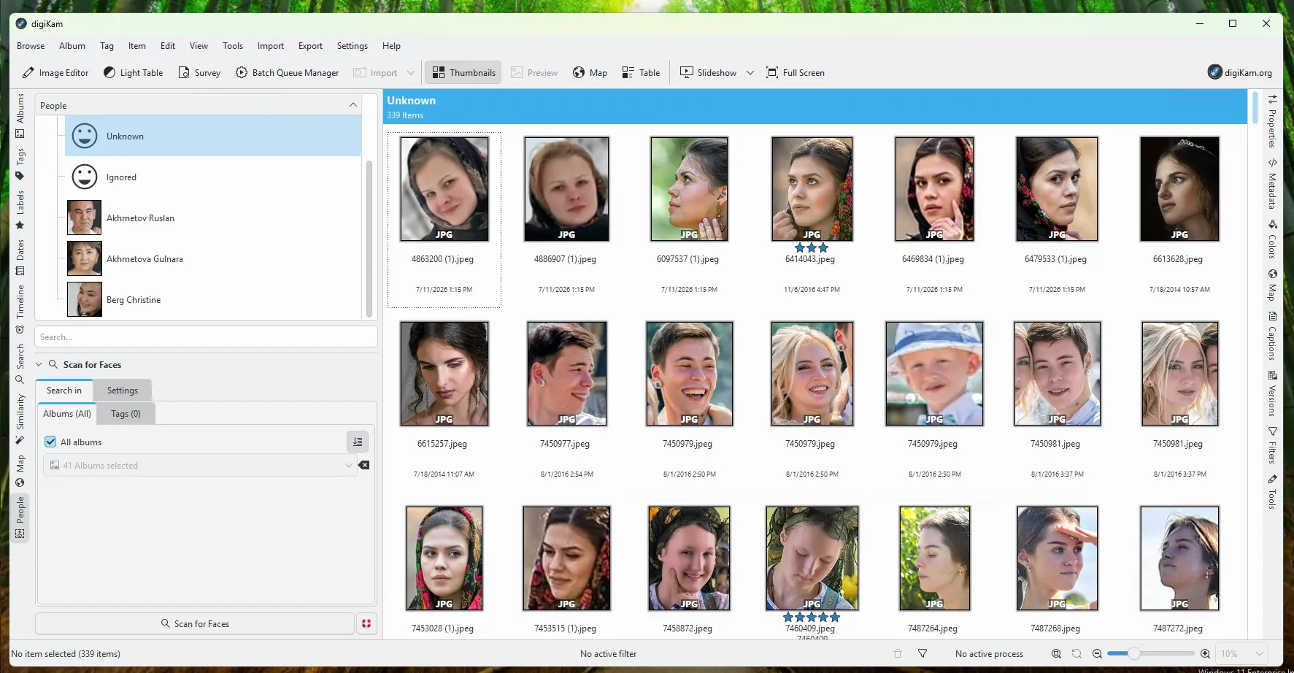The height and width of the screenshot is (673, 1294).
Task: Open the Filters right sidebar tab
Action: (x=1272, y=445)
